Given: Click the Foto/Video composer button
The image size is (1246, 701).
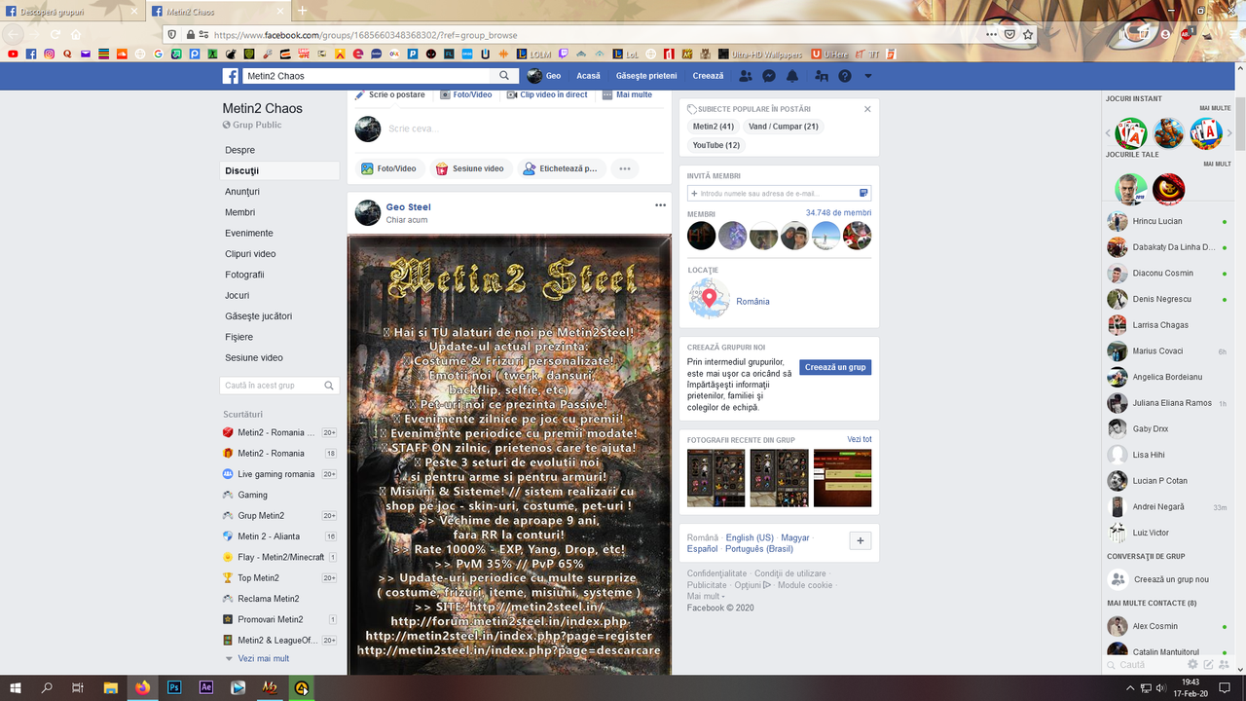Looking at the screenshot, I should tap(389, 168).
